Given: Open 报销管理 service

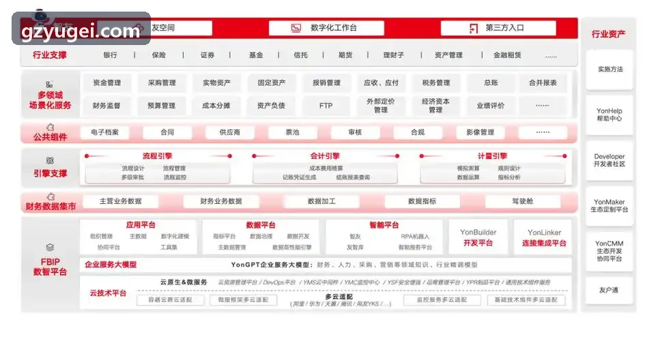Looking at the screenshot, I should point(326,83).
